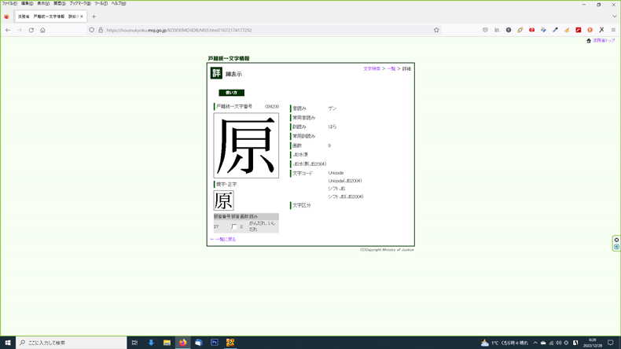Open the ファイル(F) menu
Image resolution: width=621 pixels, height=349 pixels.
[x=9, y=3]
